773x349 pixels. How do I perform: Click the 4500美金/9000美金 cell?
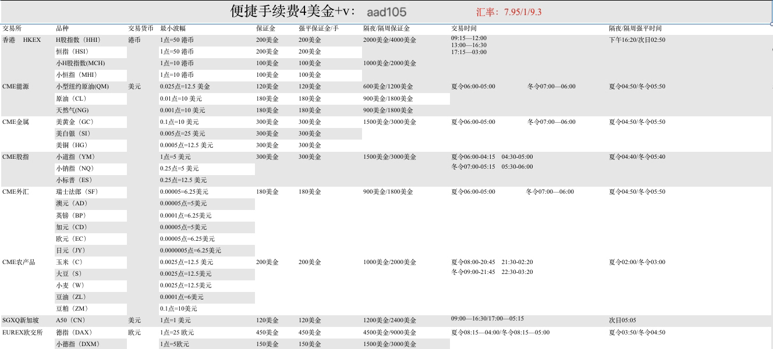coord(390,333)
